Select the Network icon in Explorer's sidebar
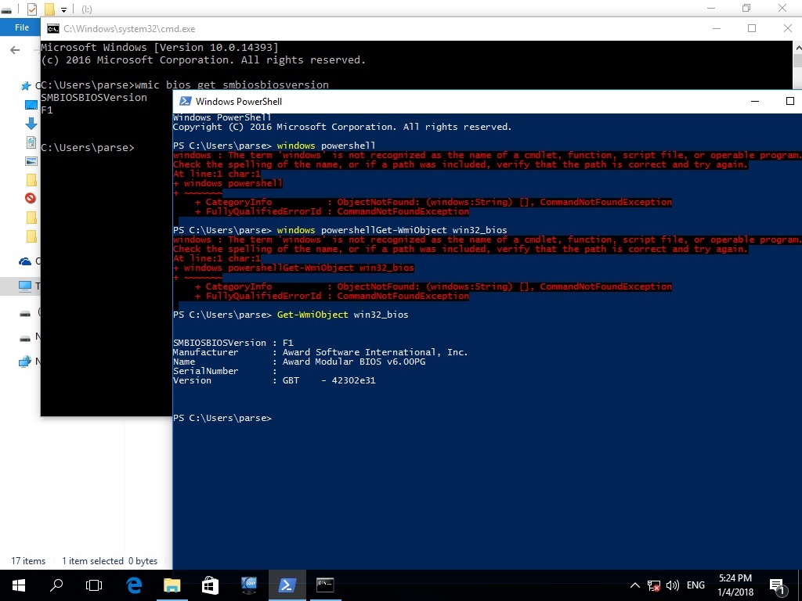The image size is (802, 601). coord(24,362)
